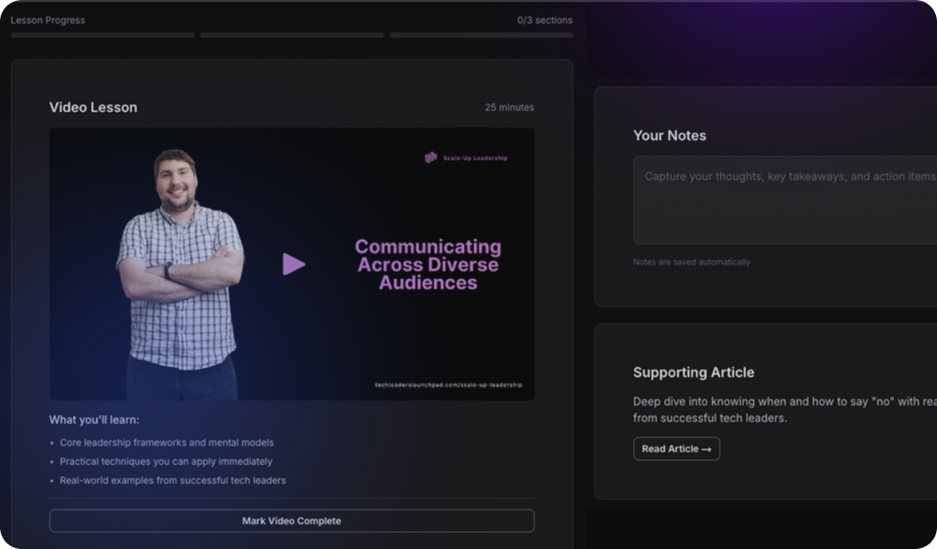
Task: Select the Core leadership frameworks bullet item
Action: click(167, 442)
